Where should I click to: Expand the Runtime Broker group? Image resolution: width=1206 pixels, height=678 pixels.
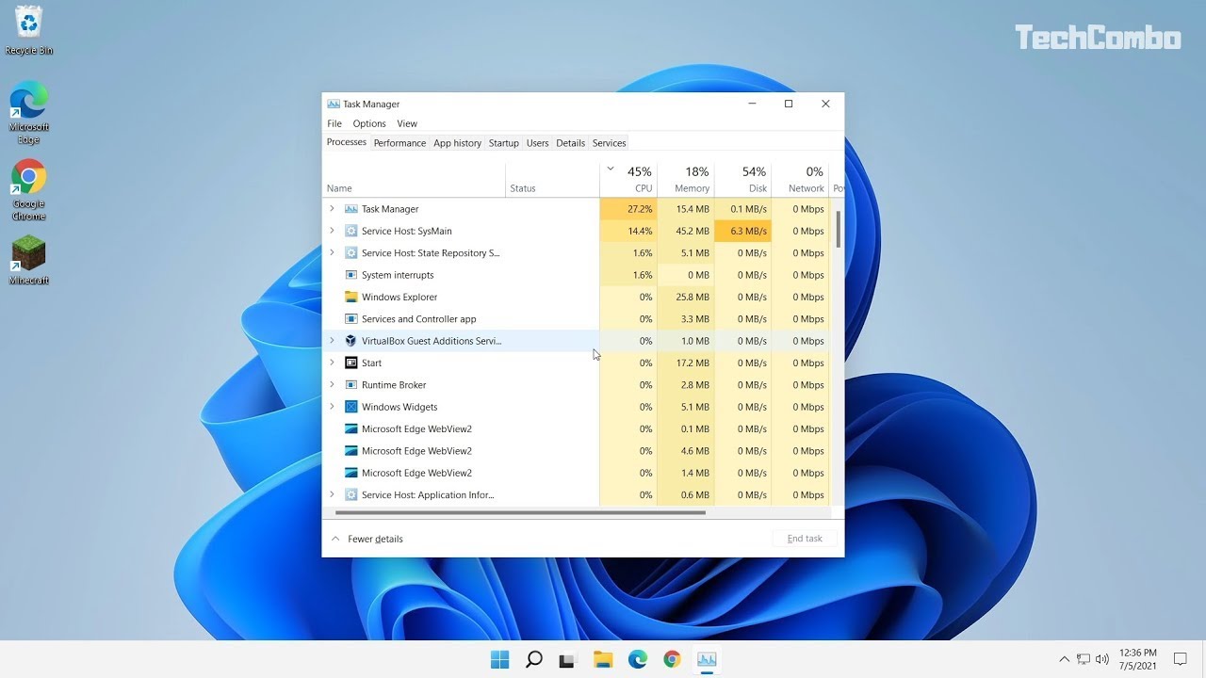(x=332, y=384)
